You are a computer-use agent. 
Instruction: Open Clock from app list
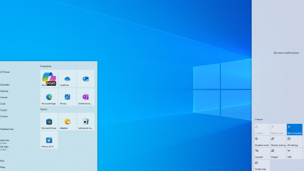pos(3,104)
